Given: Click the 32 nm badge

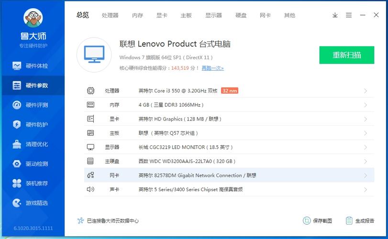Looking at the screenshot, I should tap(230, 91).
